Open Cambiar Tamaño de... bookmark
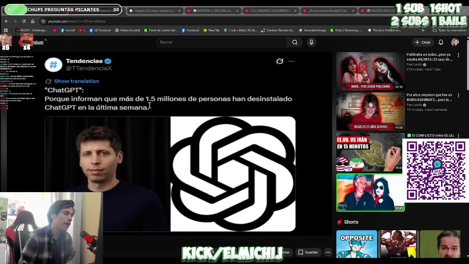Image resolution: width=469 pixels, height=264 pixels. (278, 30)
